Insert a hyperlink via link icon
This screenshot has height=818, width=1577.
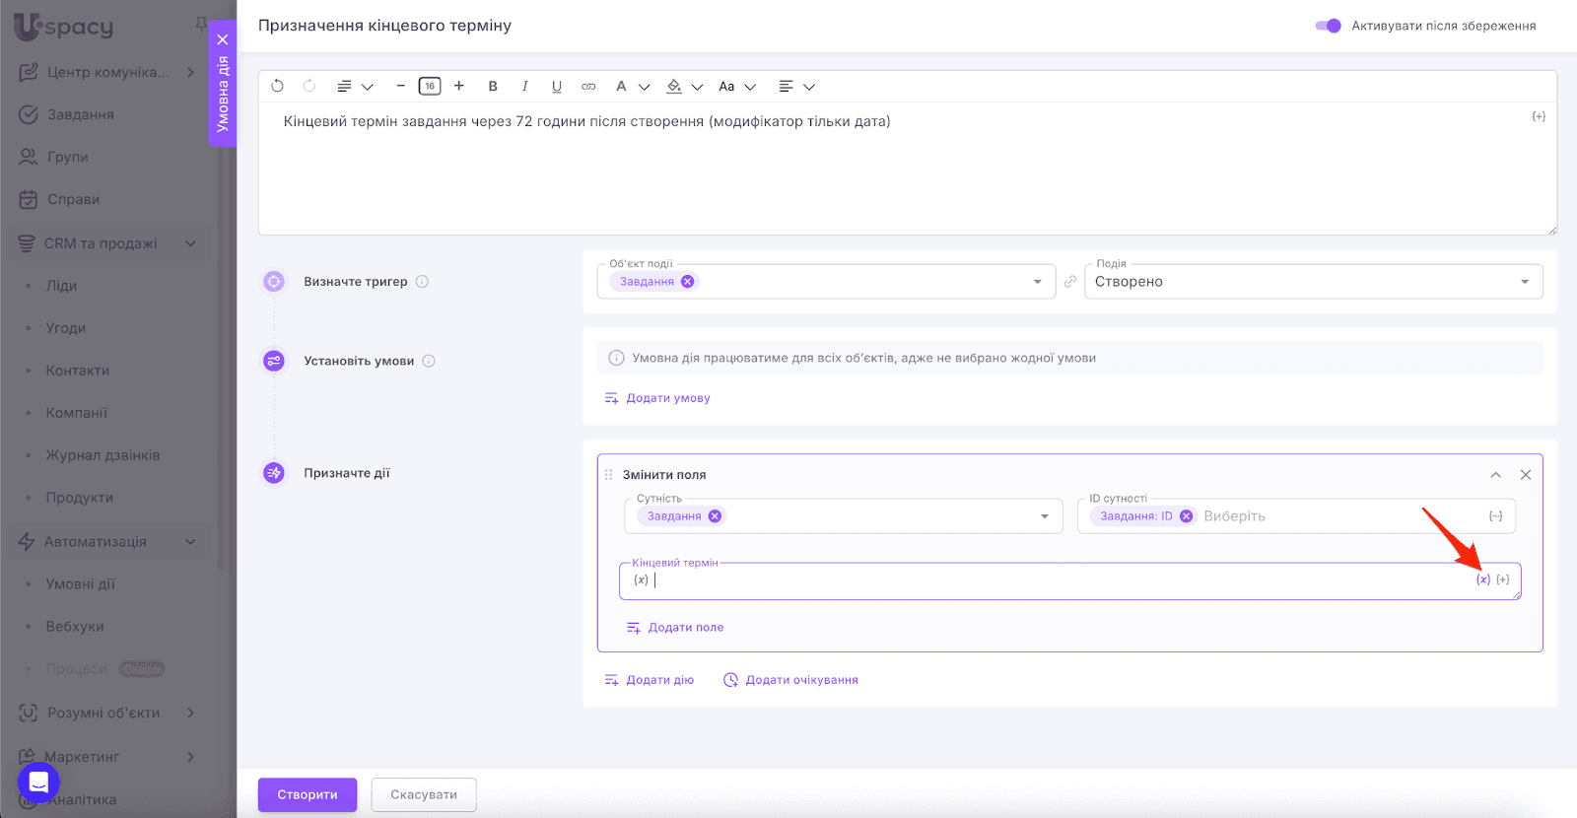pyautogui.click(x=588, y=87)
